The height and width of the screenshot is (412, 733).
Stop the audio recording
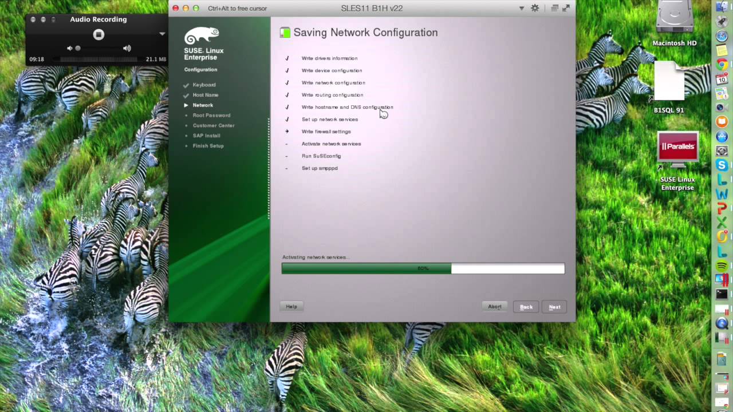pyautogui.click(x=98, y=34)
